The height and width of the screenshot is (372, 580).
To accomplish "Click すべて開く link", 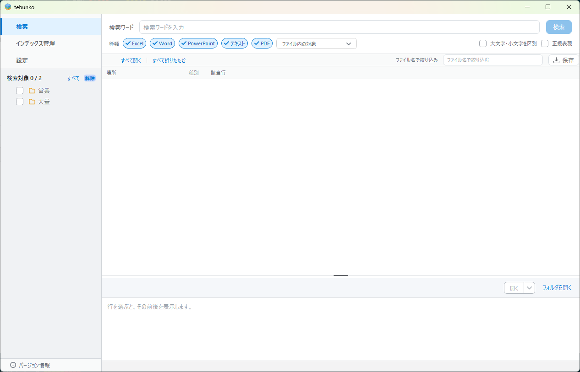I will (x=131, y=60).
